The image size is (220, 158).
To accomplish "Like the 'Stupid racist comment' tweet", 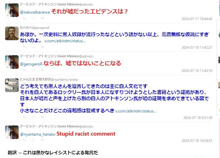I will [x=42, y=140].
